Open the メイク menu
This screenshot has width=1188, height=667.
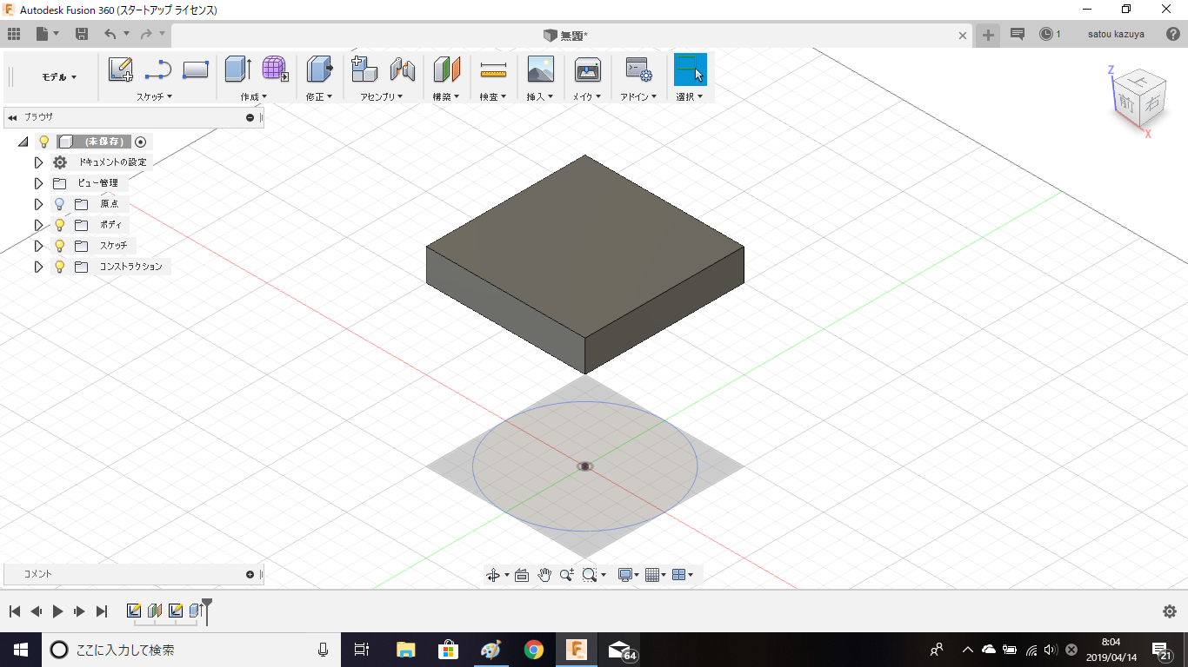click(587, 96)
